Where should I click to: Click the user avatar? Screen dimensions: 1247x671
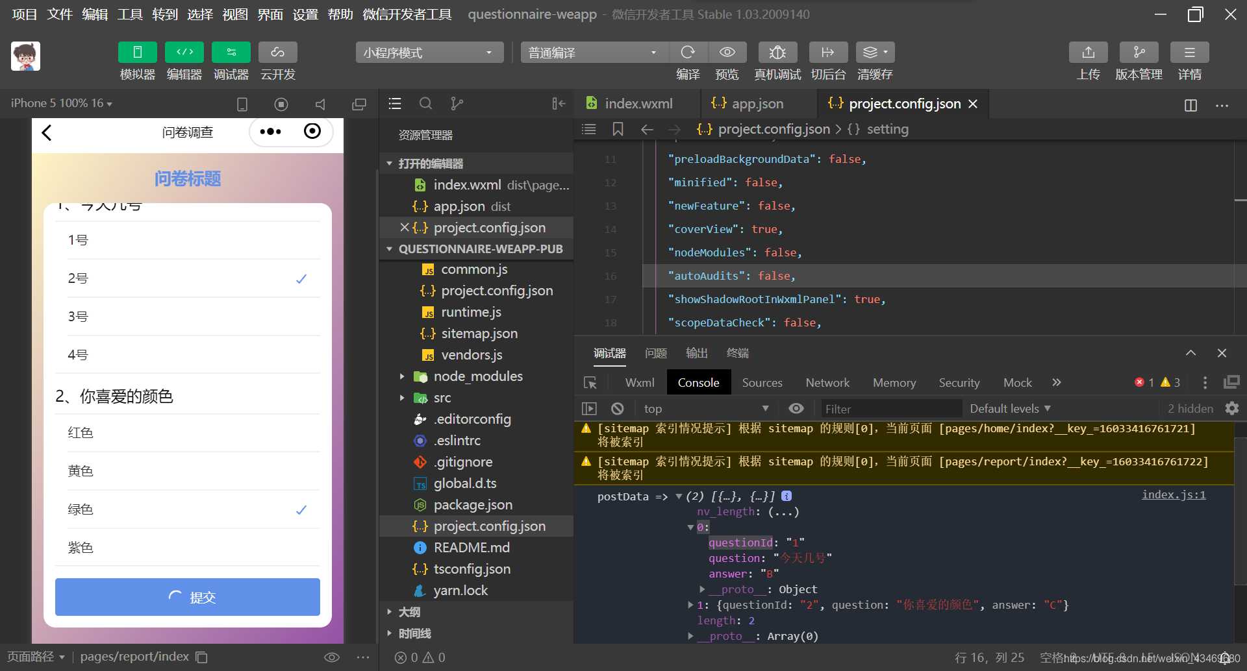[26, 56]
